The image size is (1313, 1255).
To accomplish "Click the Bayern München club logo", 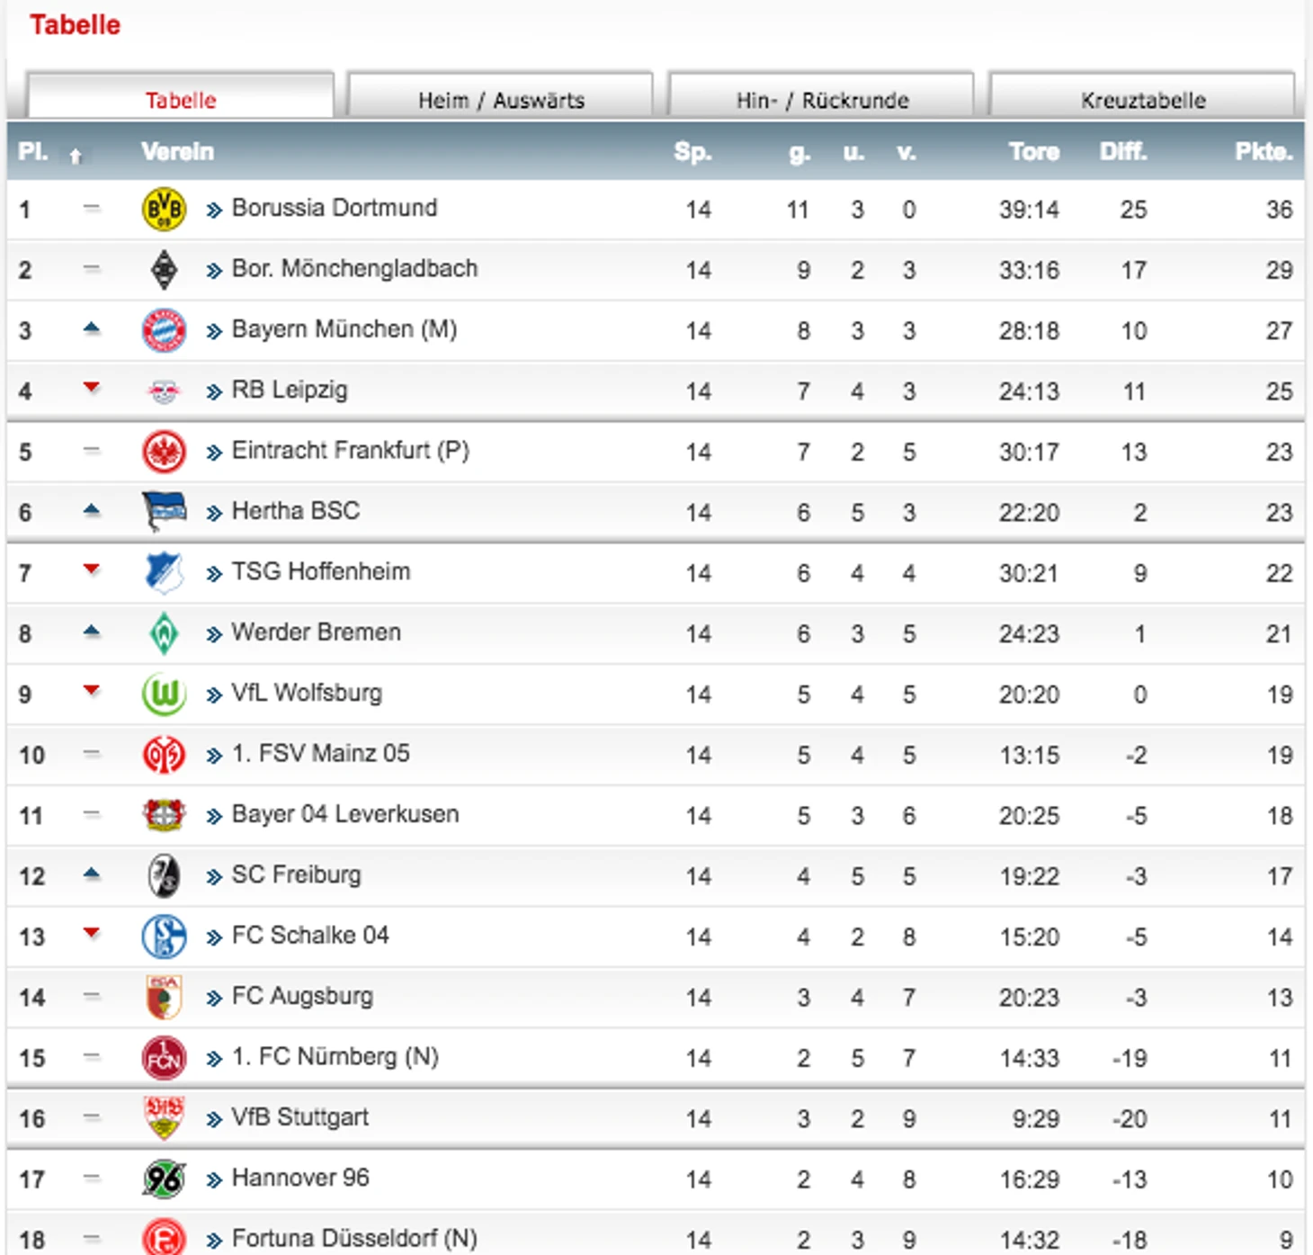I will pos(164,330).
